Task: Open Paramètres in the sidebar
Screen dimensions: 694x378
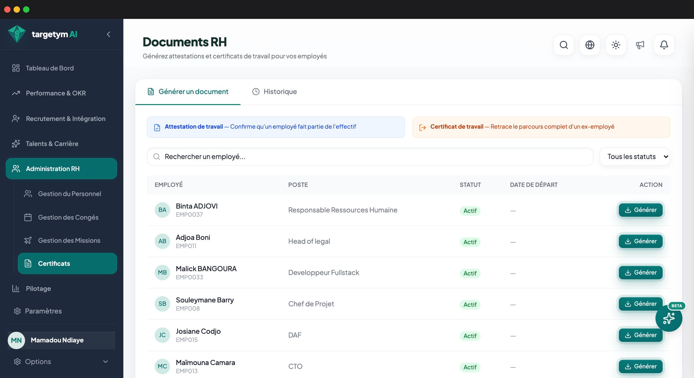Action: [61, 311]
